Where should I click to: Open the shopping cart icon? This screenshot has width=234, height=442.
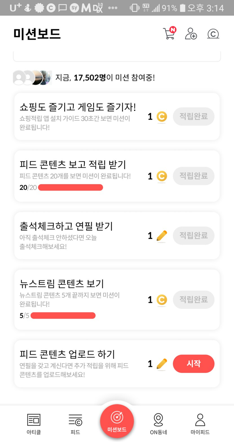click(169, 33)
